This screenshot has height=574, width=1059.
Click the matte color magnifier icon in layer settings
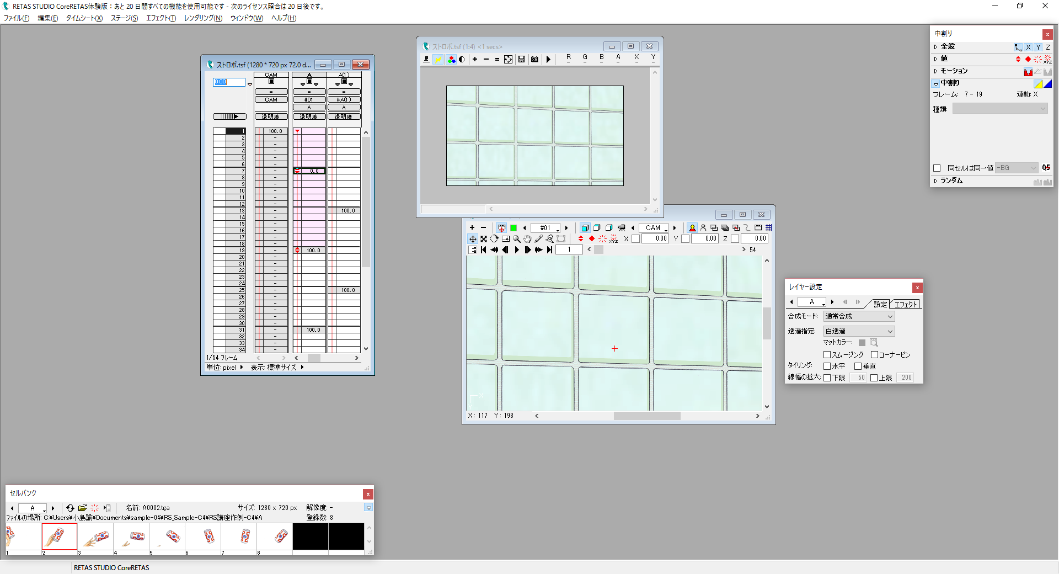click(x=874, y=343)
